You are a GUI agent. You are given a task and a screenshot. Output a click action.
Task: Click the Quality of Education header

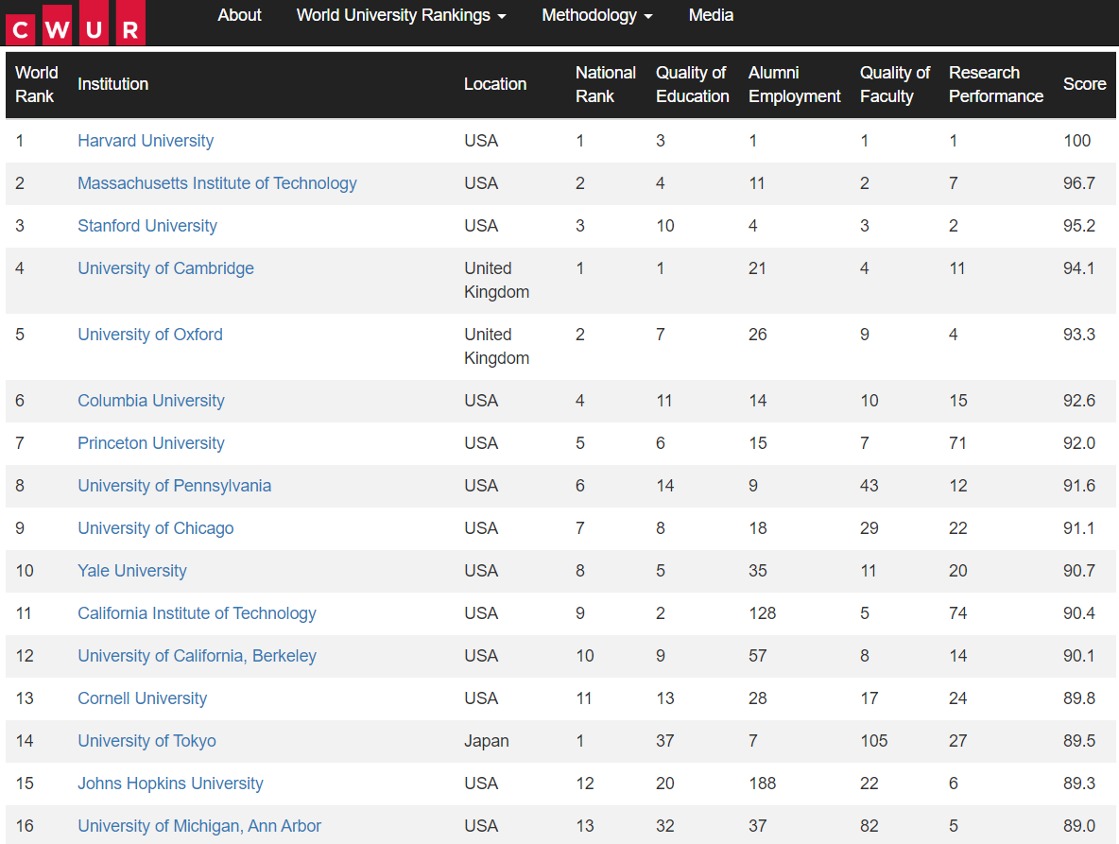(692, 84)
